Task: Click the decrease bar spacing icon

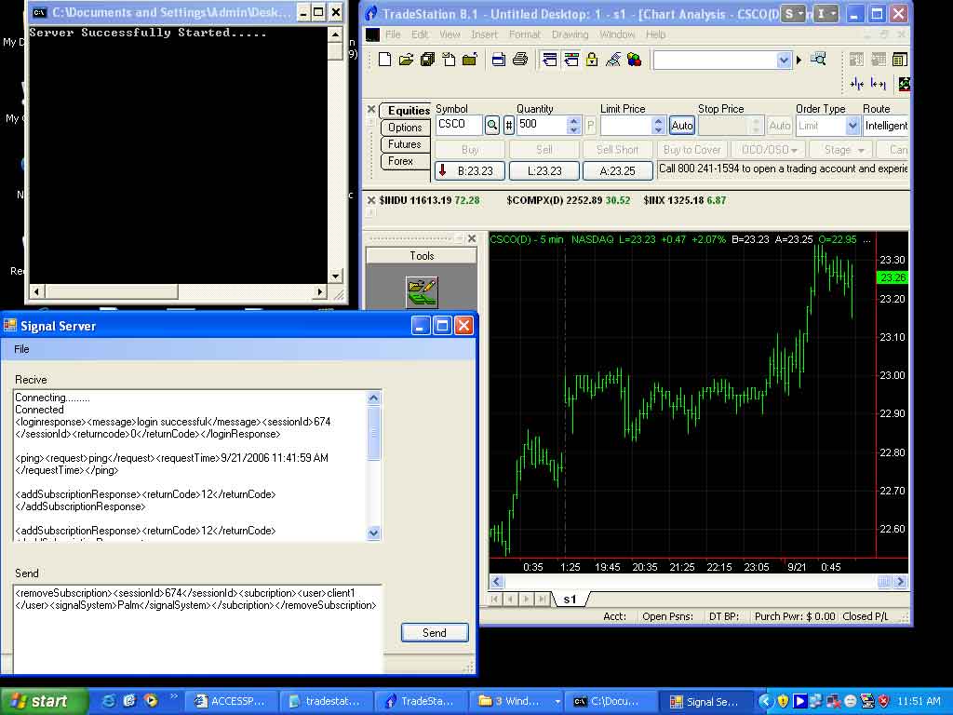Action: click(x=857, y=84)
